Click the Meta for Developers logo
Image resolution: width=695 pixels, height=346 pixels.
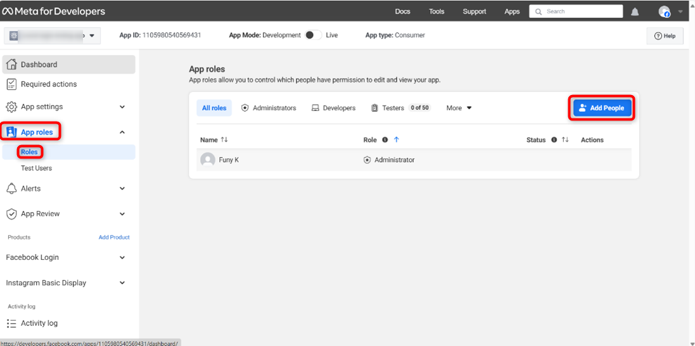pyautogui.click(x=54, y=11)
